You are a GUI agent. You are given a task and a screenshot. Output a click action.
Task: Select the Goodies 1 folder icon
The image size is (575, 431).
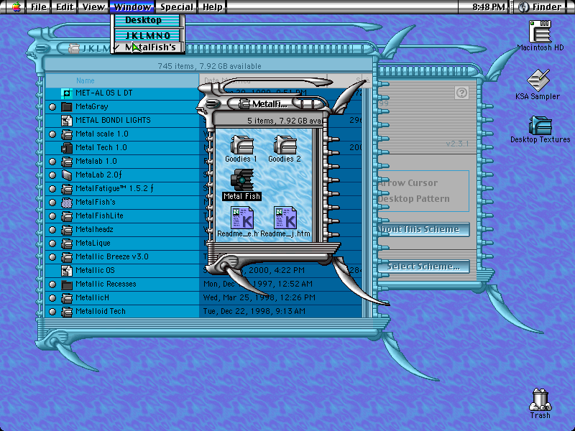[241, 145]
